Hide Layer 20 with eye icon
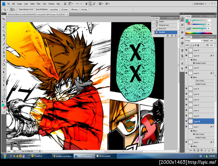 coord(186,121)
